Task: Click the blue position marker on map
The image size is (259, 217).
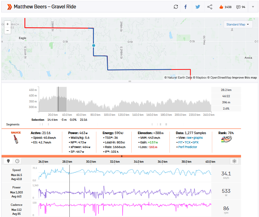Action: click(x=94, y=46)
